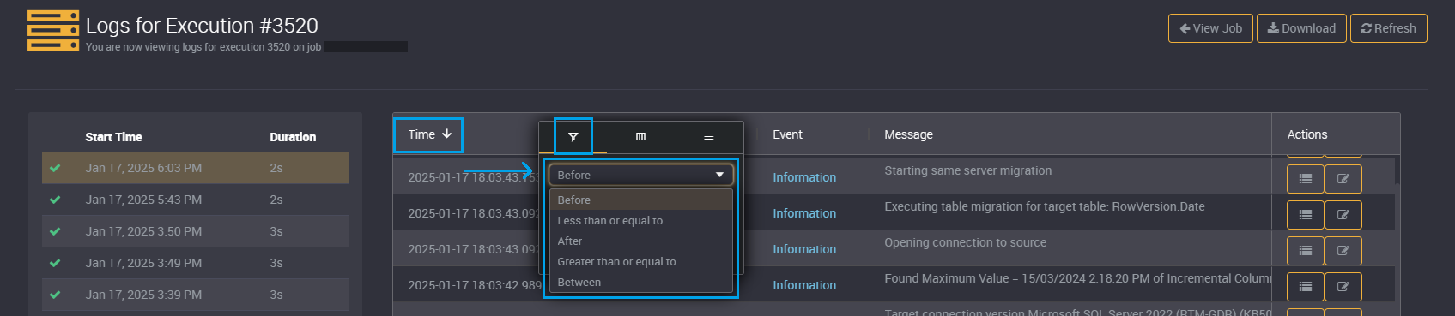
Task: Open edit action for Found Maximum Value row
Action: click(1343, 287)
